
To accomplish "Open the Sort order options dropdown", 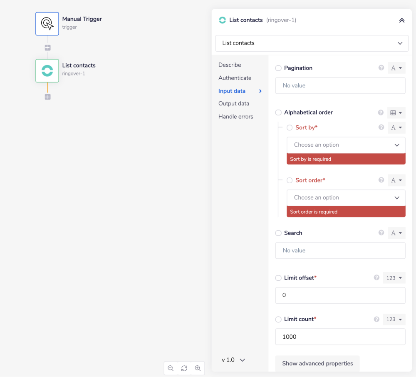I will click(x=346, y=198).
